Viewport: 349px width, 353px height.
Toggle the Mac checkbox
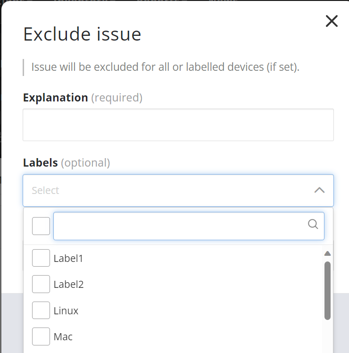click(x=41, y=336)
